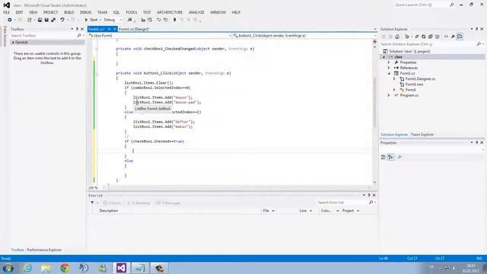Toggle auto-hide pin on Error List panel
This screenshot has width=487, height=274.
[x=369, y=195]
